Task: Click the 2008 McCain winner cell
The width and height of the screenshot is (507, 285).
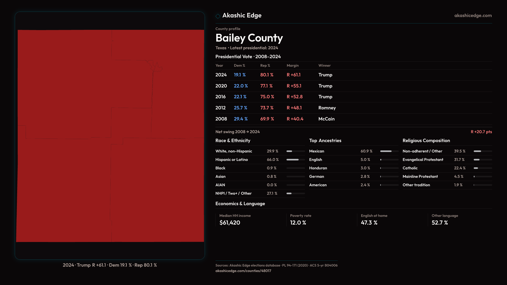Action: (x=326, y=119)
